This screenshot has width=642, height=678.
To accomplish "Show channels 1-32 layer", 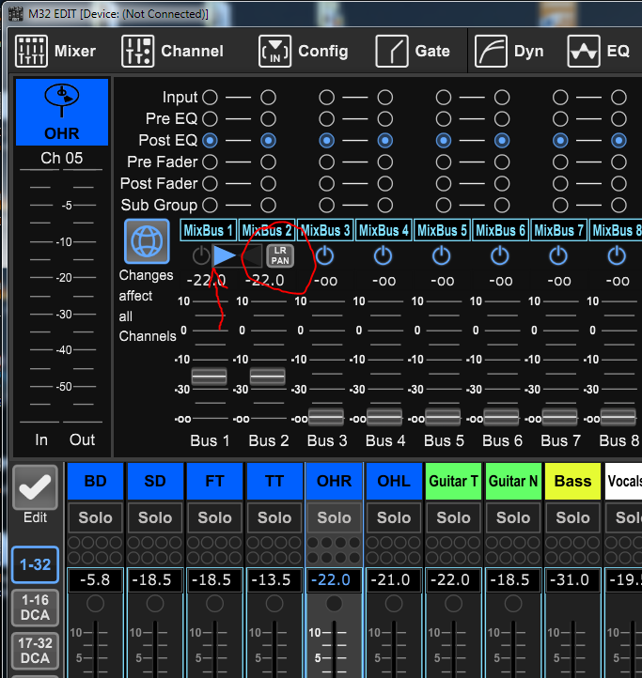I will point(35,564).
